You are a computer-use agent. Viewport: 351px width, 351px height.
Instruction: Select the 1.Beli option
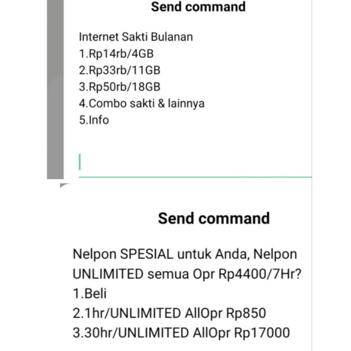coord(90,294)
